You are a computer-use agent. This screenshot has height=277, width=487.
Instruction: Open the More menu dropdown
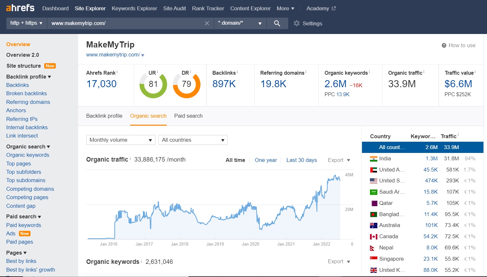coord(285,8)
